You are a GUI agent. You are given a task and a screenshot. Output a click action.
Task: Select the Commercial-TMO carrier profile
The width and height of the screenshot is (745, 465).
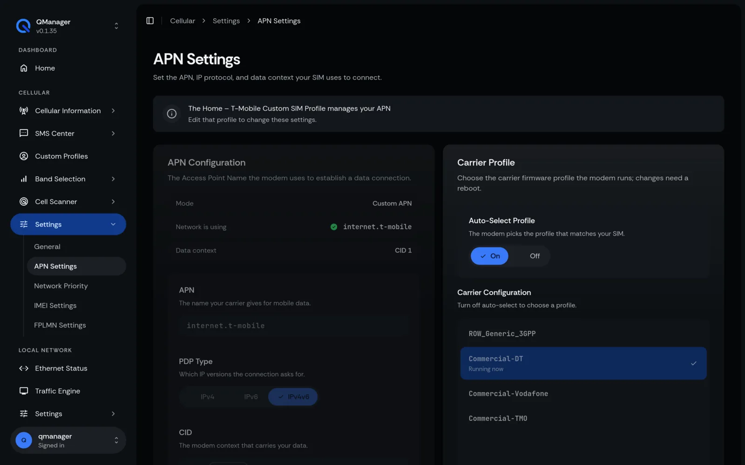tap(583, 418)
